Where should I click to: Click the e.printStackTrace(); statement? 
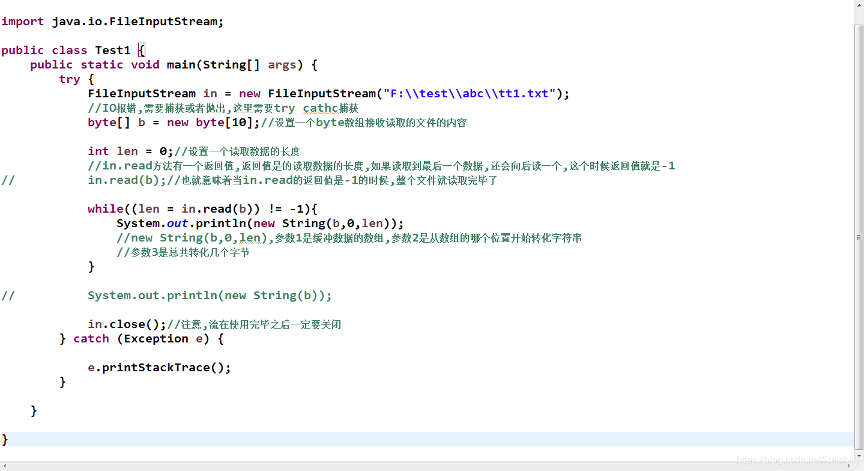tap(159, 368)
